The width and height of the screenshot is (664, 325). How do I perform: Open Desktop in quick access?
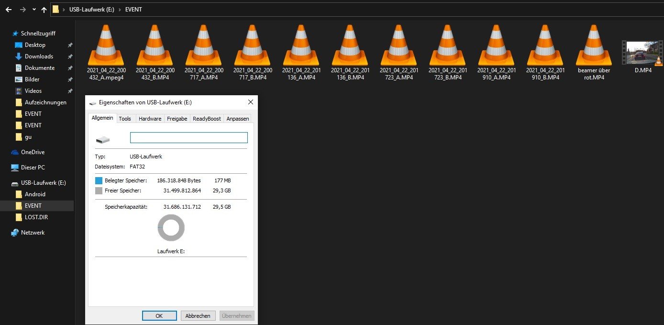(x=35, y=45)
